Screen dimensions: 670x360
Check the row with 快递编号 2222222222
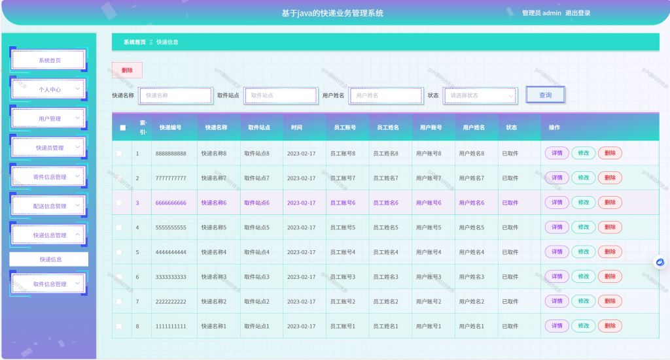click(x=119, y=302)
